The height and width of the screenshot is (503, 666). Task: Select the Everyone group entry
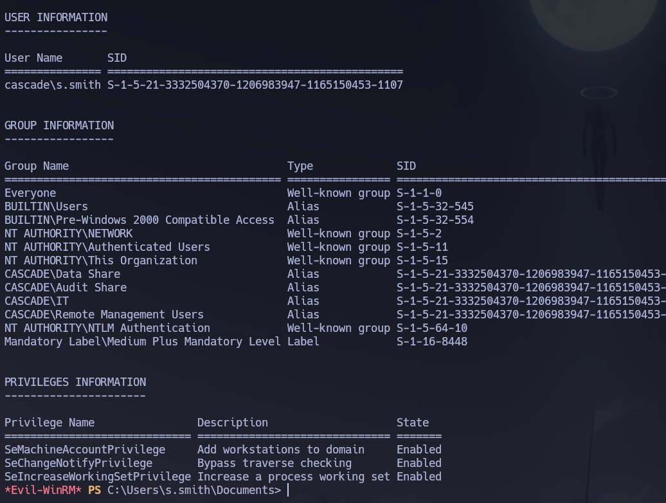pyautogui.click(x=30, y=192)
